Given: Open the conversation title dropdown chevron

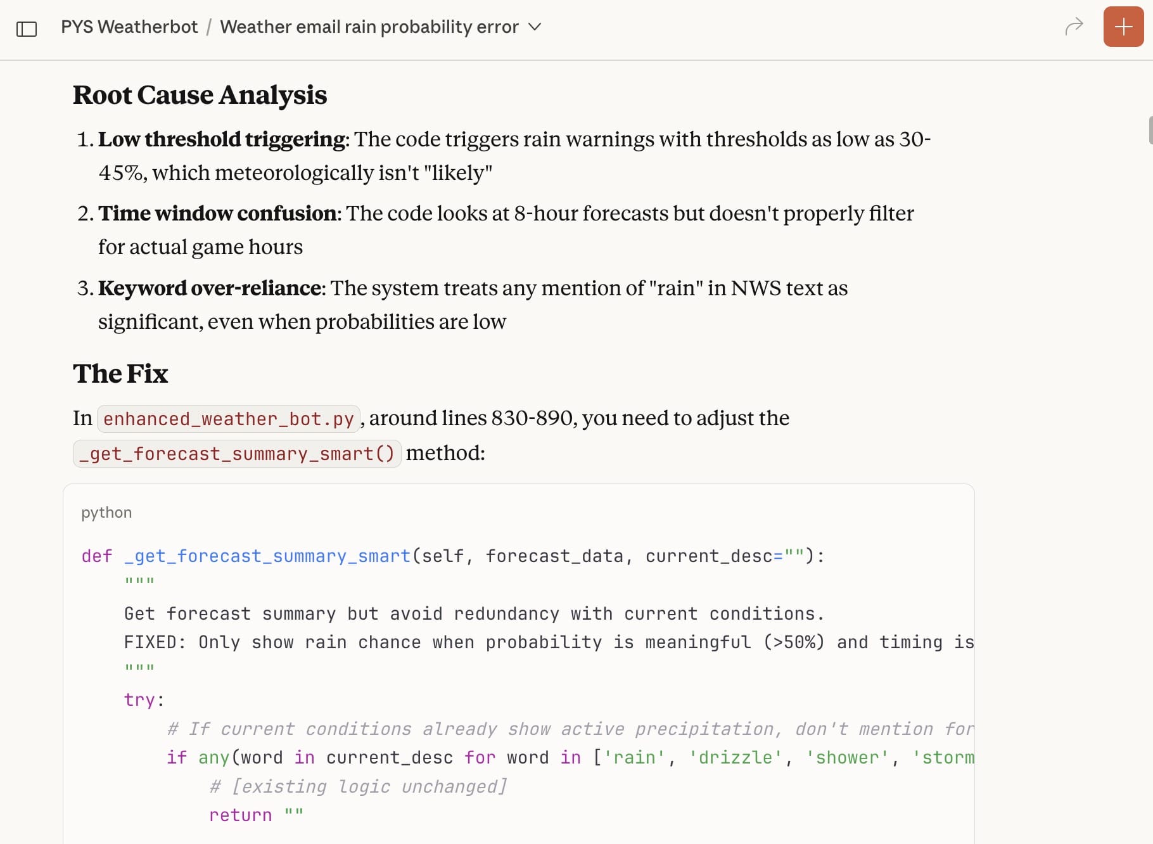Looking at the screenshot, I should coord(535,27).
